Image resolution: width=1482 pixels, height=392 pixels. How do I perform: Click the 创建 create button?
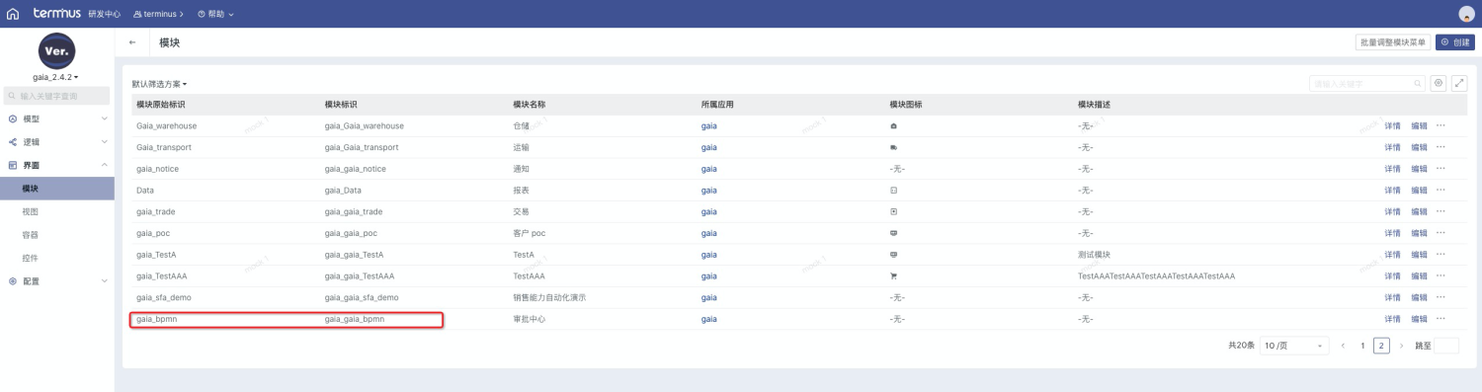pyautogui.click(x=1454, y=42)
